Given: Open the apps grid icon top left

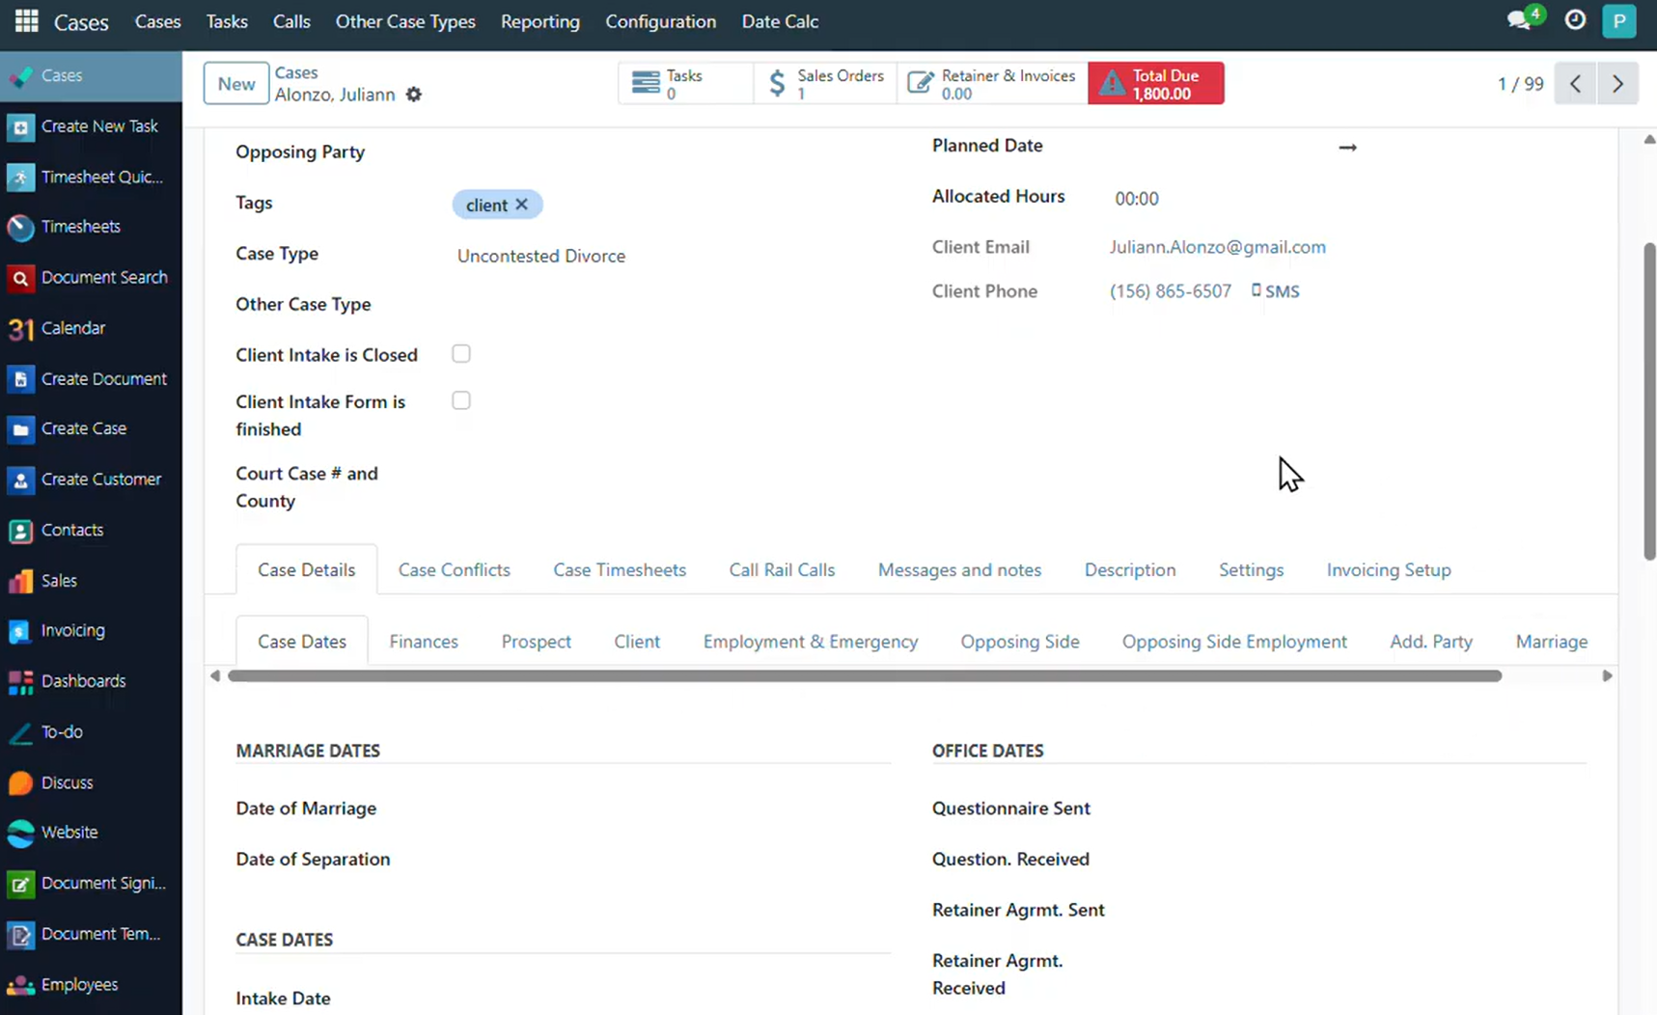Looking at the screenshot, I should [x=26, y=20].
